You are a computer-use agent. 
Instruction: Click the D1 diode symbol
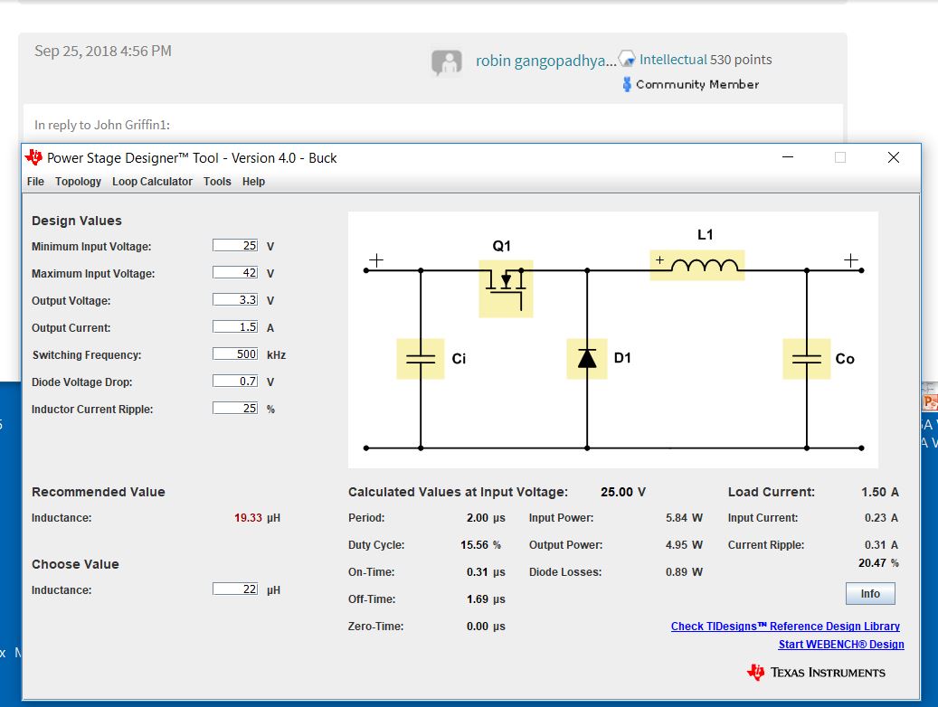[587, 358]
